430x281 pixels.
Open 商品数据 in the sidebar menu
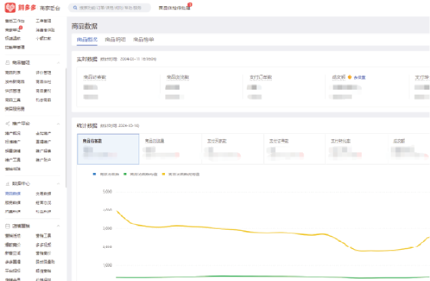click(13, 193)
